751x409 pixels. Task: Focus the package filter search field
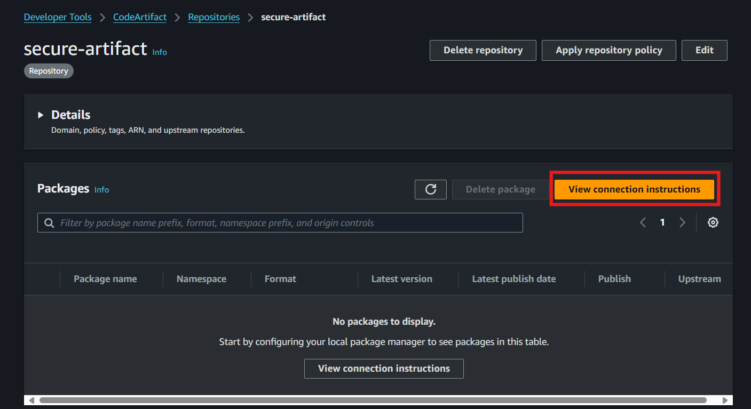coord(280,223)
